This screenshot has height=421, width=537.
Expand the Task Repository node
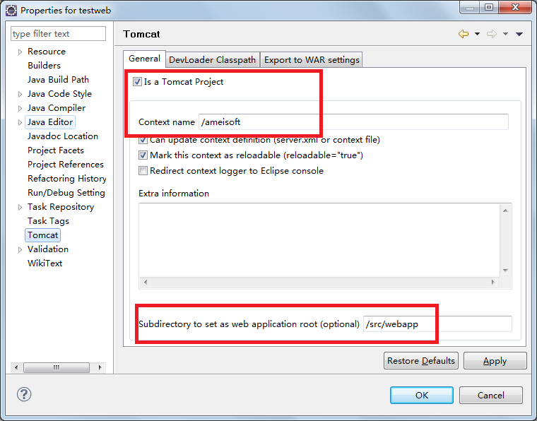pyautogui.click(x=20, y=207)
